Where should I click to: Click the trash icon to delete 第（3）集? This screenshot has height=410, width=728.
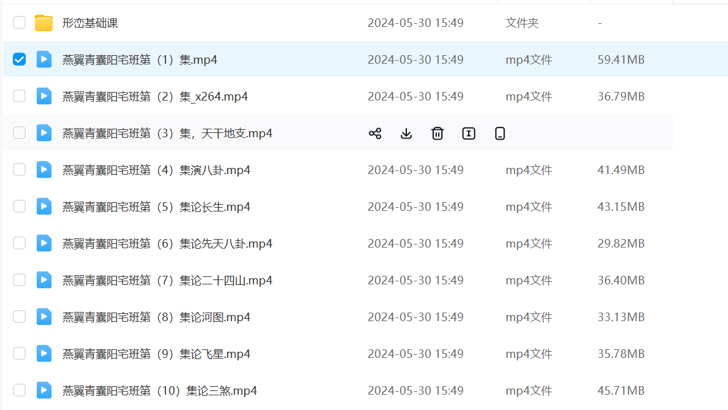click(438, 134)
